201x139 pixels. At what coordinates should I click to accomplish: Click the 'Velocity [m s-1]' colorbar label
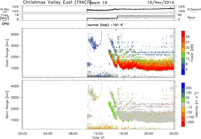click(196, 105)
